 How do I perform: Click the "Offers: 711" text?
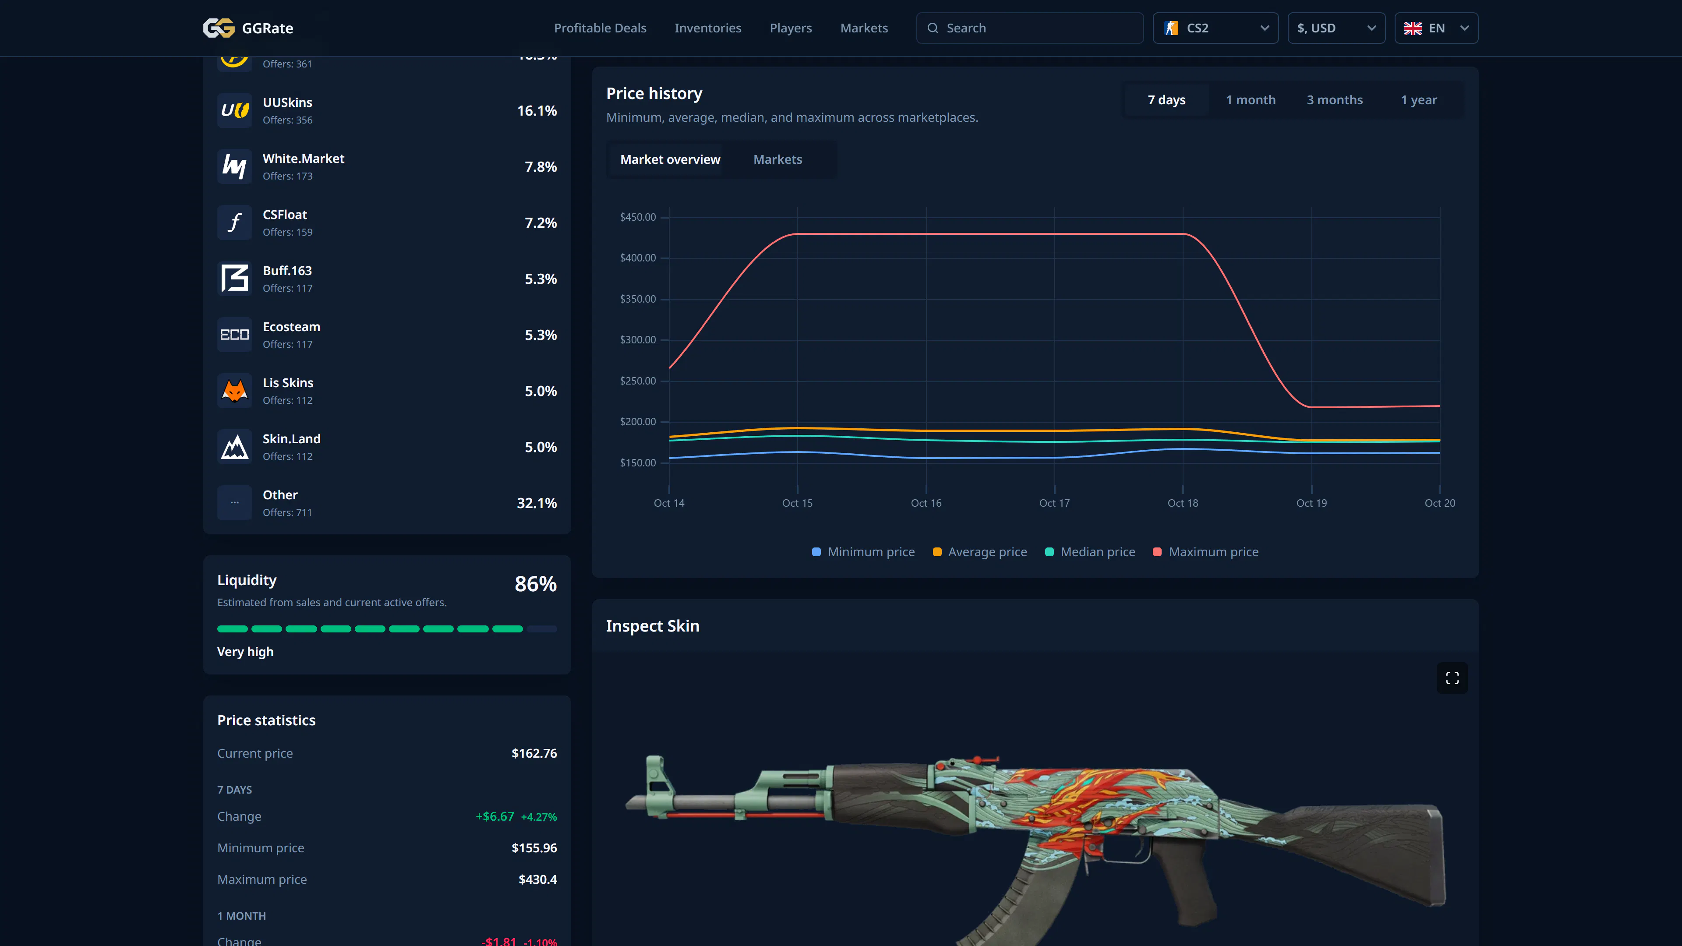click(287, 512)
